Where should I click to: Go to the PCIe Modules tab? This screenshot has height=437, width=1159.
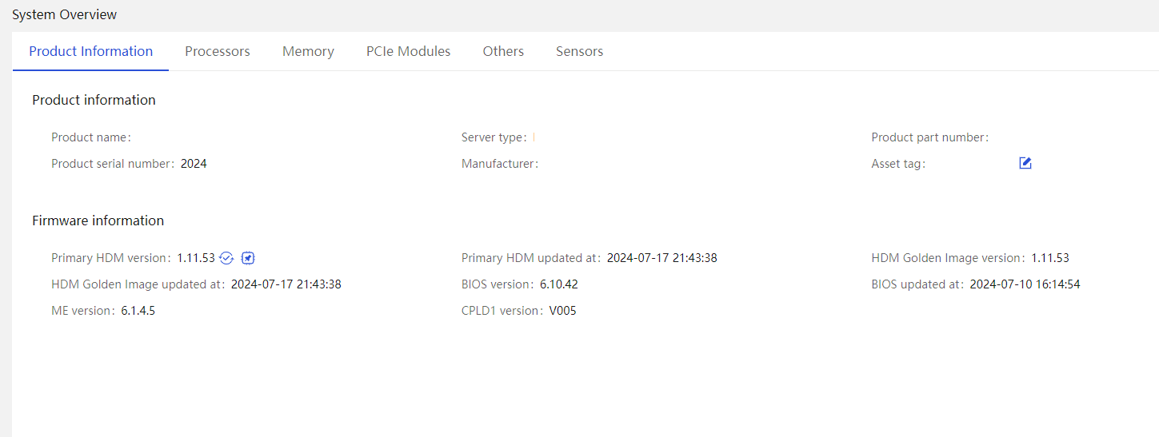click(x=409, y=51)
